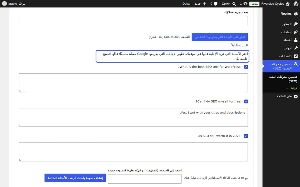
Task: Uncheck 'Can I do SEO myself' checkbox
Action: [246, 101]
